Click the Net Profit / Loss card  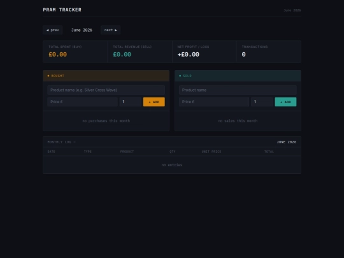click(x=204, y=52)
